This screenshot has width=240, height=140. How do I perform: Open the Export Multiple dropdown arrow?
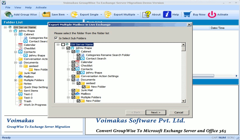(138, 15)
